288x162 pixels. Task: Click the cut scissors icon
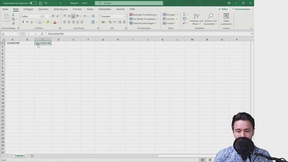[x=13, y=15]
